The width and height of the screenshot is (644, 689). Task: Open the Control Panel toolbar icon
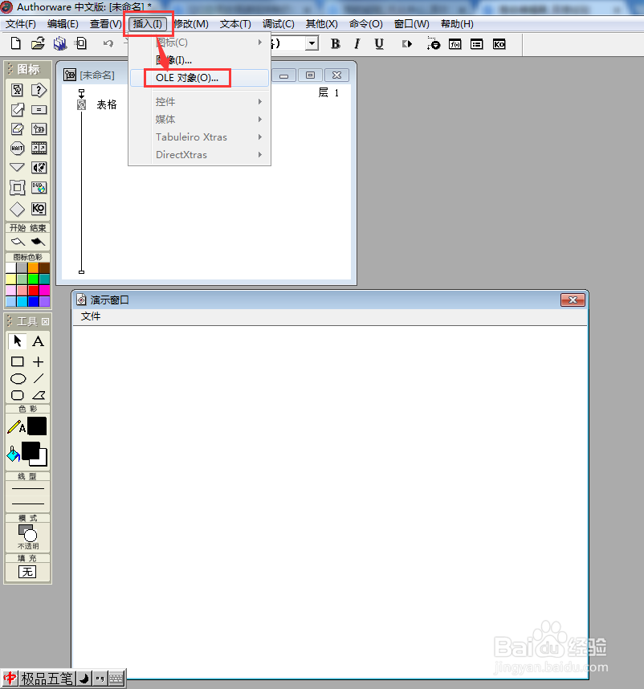pyautogui.click(x=433, y=43)
